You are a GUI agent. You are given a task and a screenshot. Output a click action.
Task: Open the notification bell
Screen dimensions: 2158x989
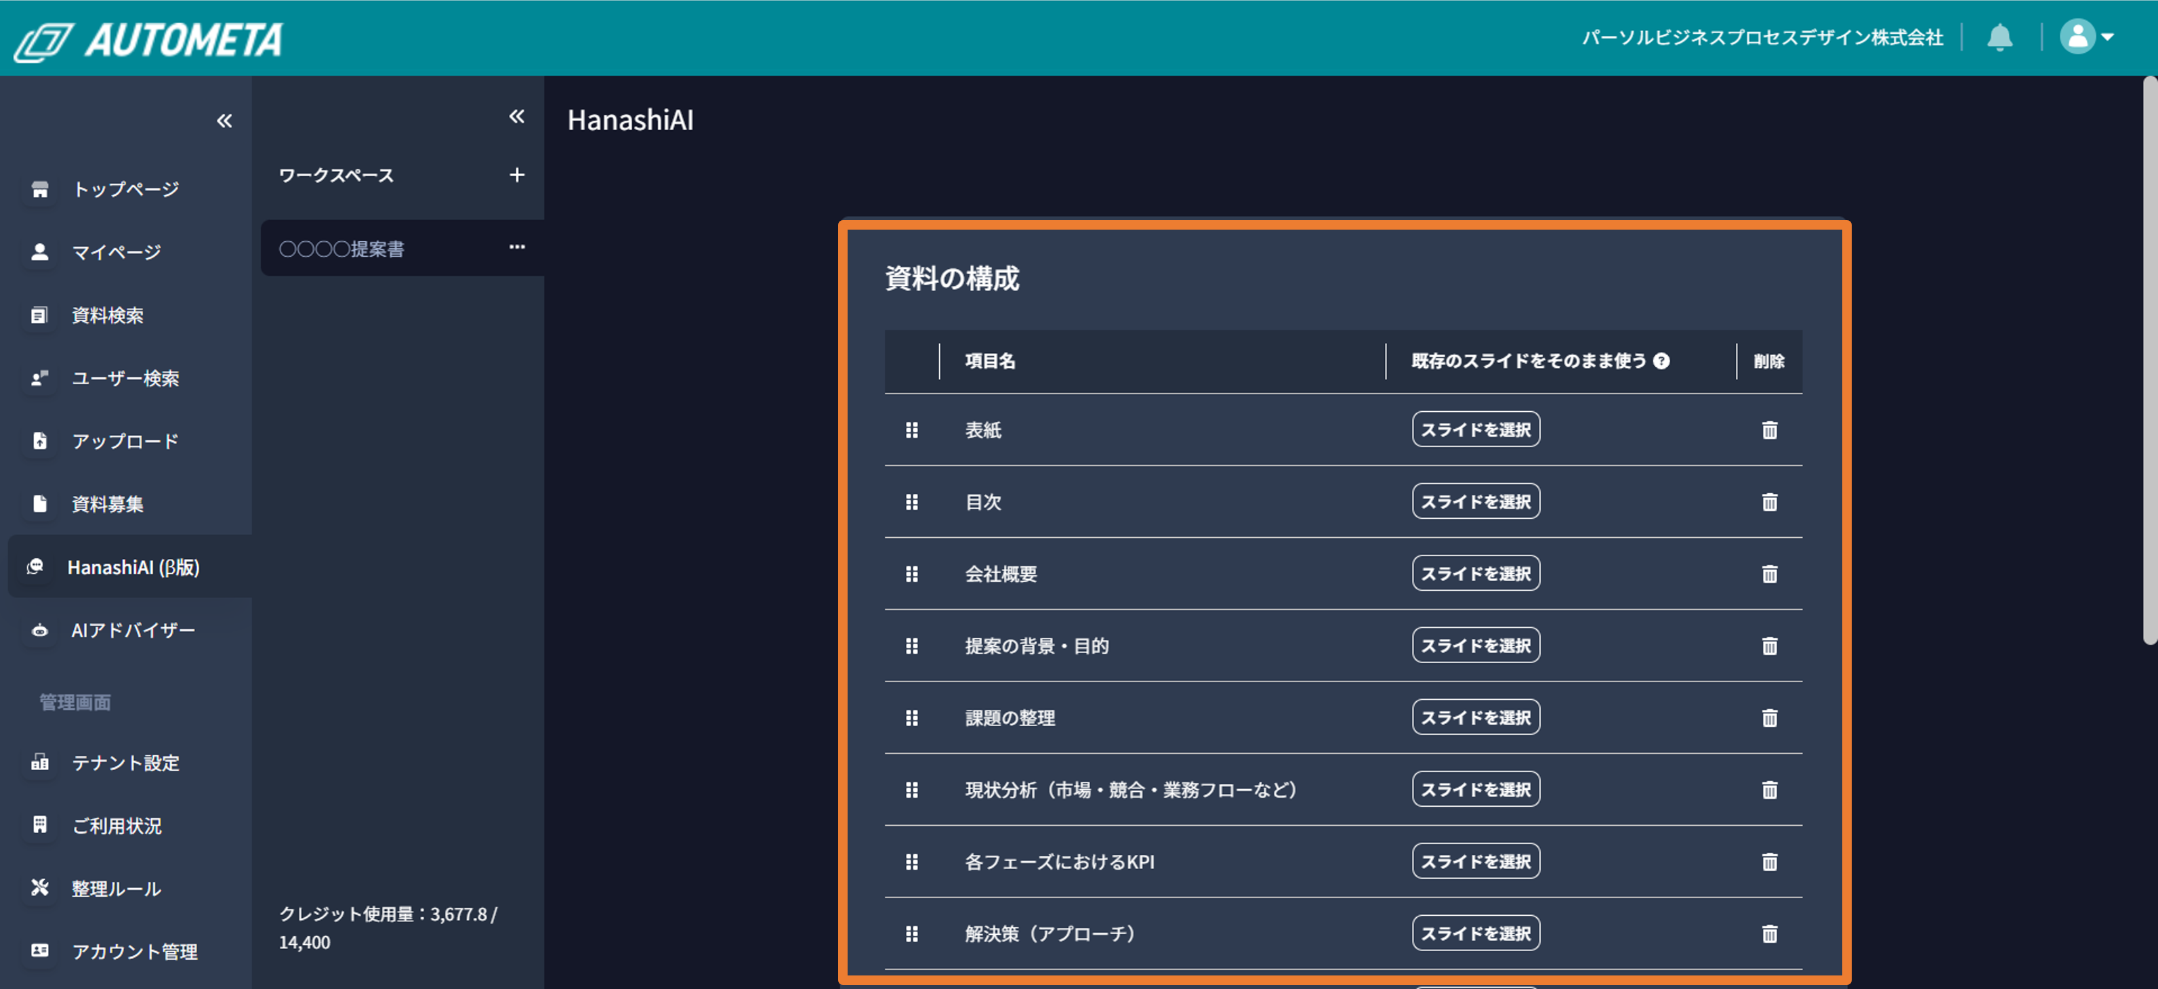pos(1999,38)
